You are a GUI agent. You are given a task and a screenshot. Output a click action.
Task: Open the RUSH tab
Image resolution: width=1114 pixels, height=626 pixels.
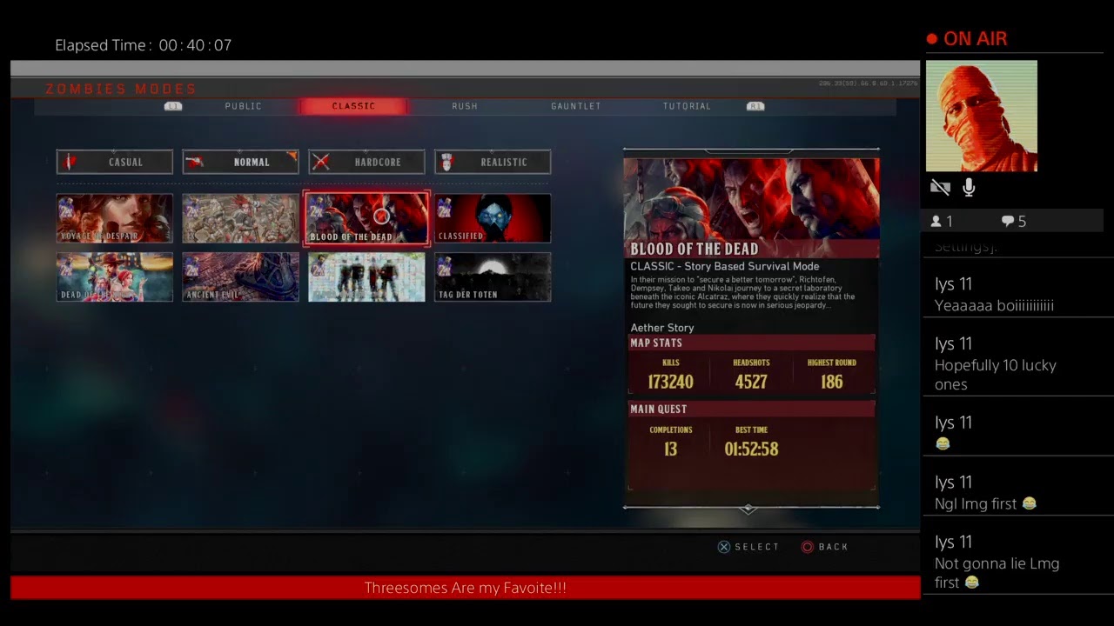[x=465, y=106]
